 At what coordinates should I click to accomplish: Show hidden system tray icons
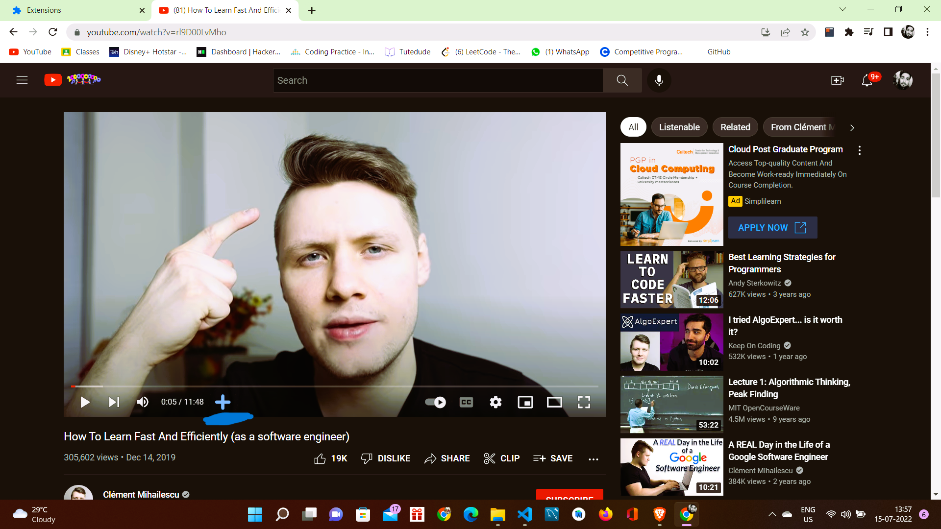tap(772, 514)
